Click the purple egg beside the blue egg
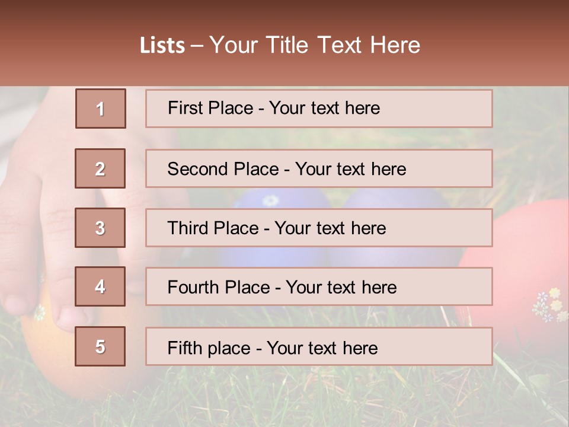Screen dimensions: 569x427 (x=403, y=199)
